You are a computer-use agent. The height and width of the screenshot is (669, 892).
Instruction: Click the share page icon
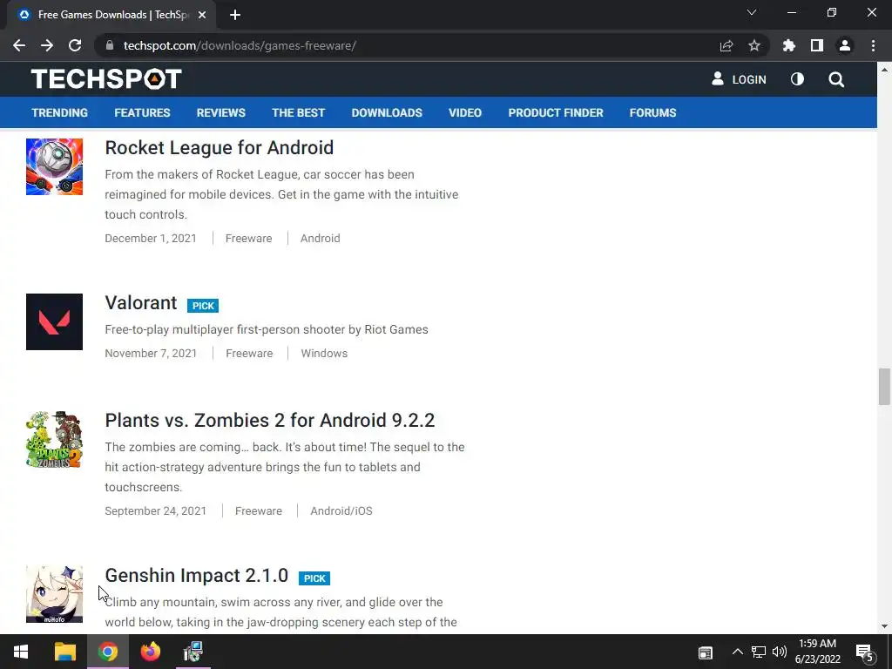tap(726, 45)
